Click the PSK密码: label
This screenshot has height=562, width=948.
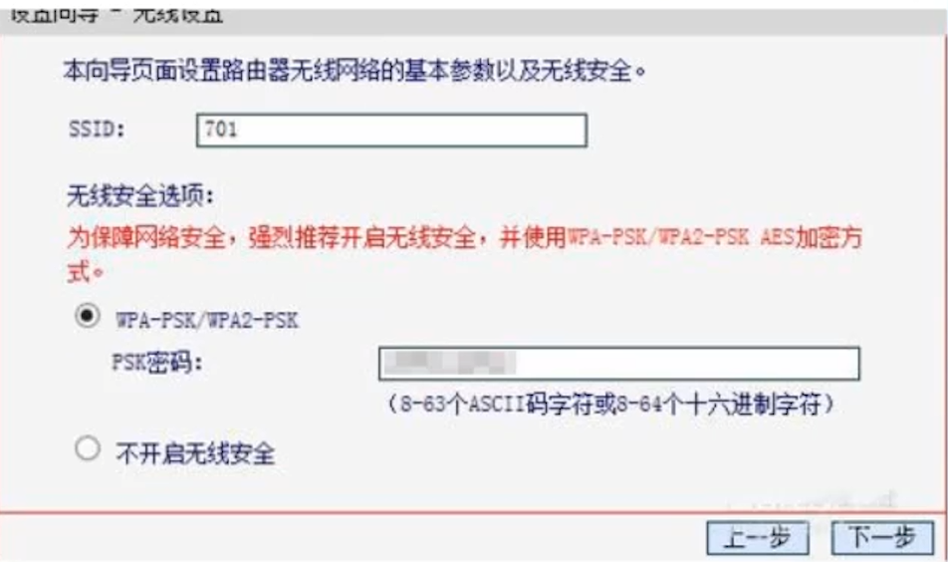[x=157, y=363]
